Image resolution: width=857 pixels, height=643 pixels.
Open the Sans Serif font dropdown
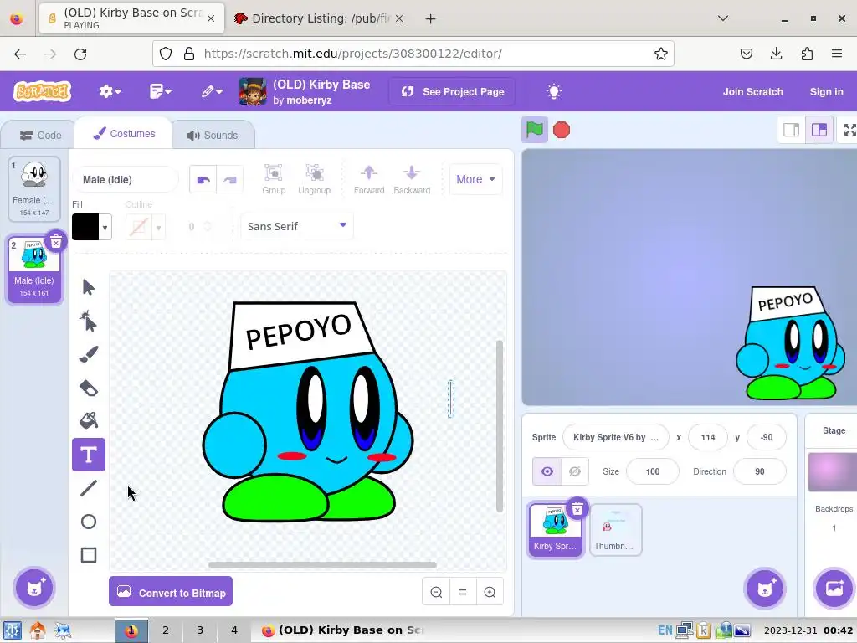point(297,226)
